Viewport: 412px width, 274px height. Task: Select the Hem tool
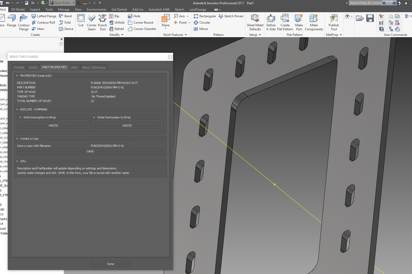click(38, 29)
